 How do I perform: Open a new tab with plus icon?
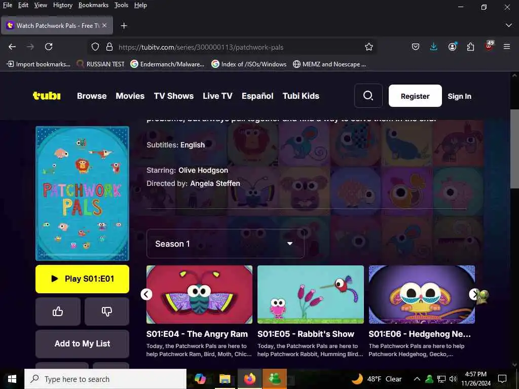click(124, 26)
